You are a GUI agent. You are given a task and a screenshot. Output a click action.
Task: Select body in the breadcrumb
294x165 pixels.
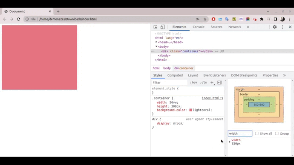click(x=167, y=68)
